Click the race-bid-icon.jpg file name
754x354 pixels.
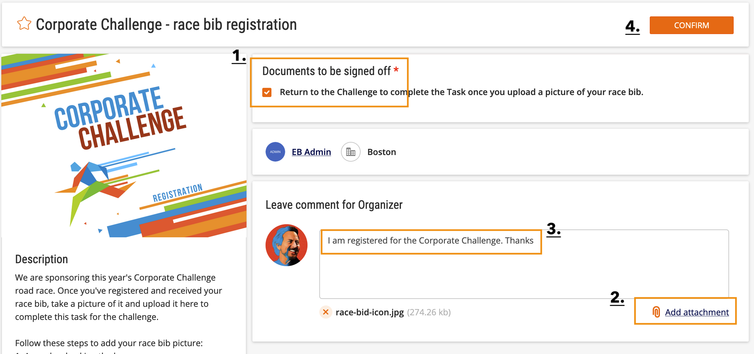coord(369,312)
